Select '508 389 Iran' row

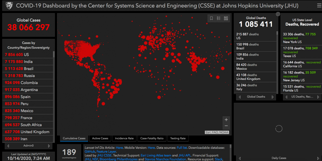(28, 139)
